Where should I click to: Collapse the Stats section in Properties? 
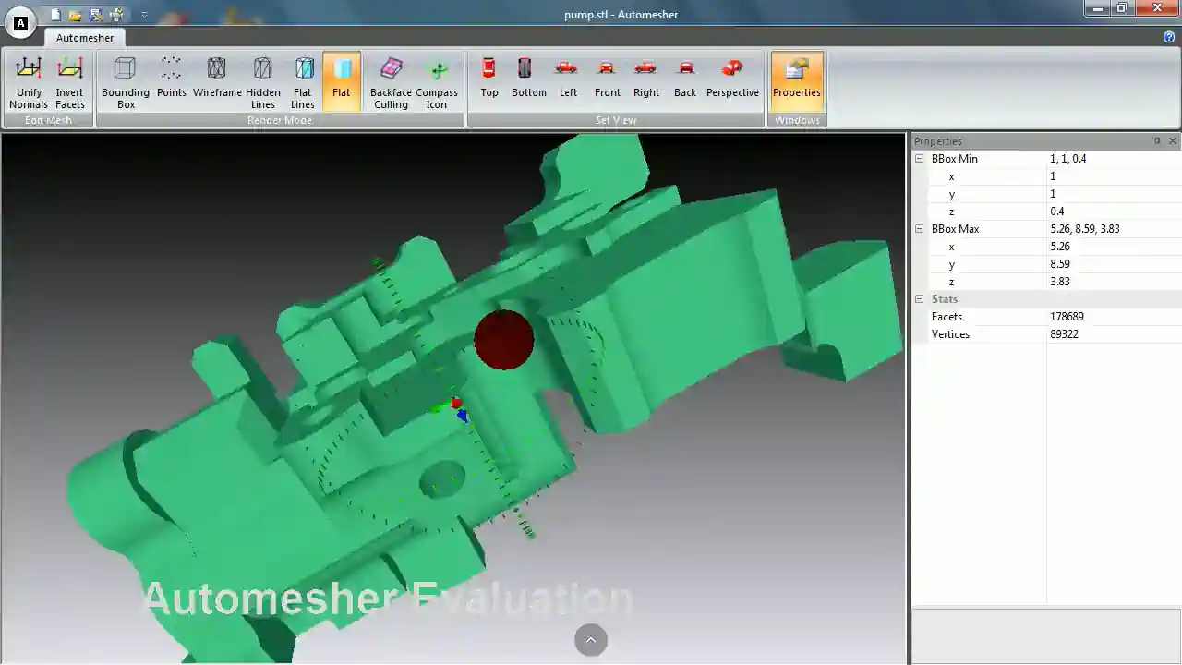(919, 298)
